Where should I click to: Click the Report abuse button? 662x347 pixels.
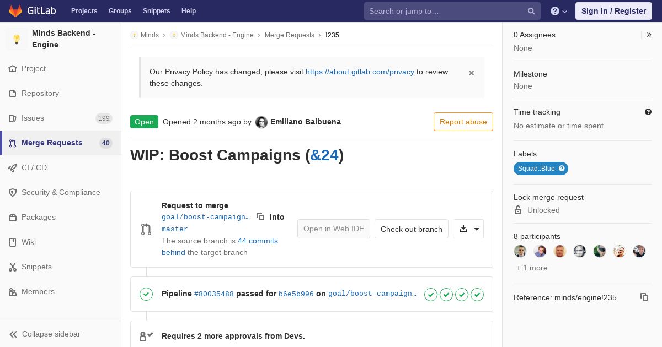pos(463,122)
